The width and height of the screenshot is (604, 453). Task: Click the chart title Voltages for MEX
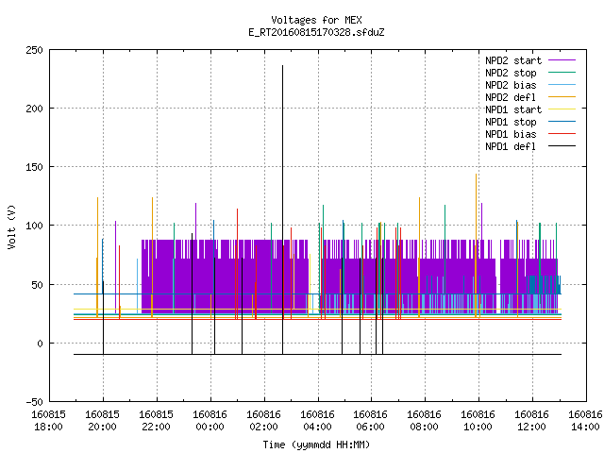(x=316, y=20)
